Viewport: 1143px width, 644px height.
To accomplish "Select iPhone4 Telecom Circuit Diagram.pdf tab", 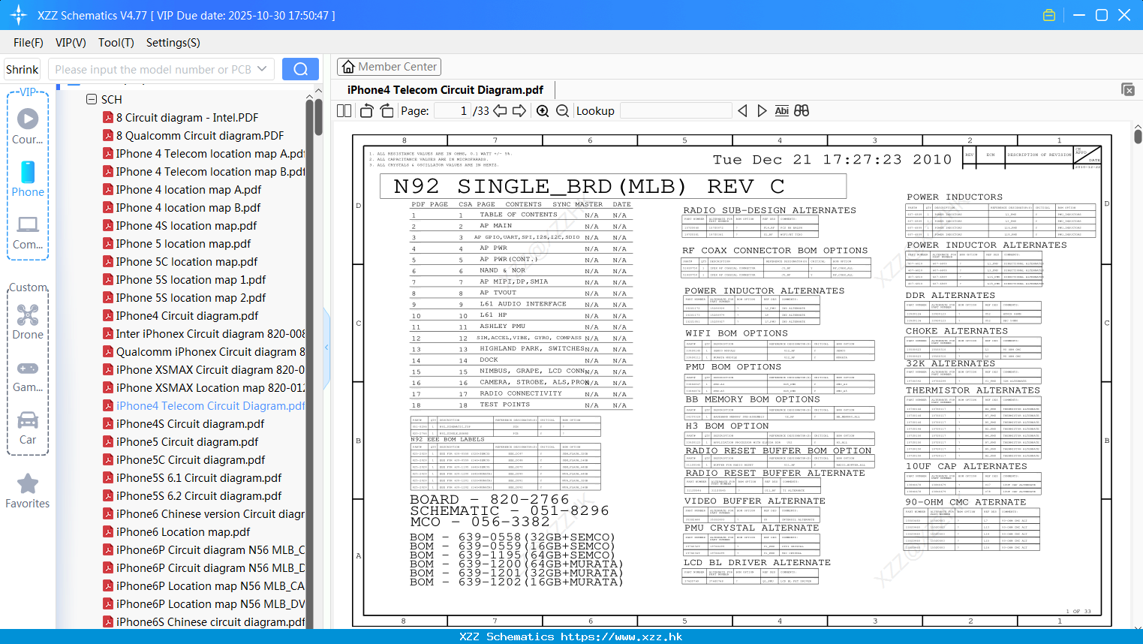I will (445, 90).
